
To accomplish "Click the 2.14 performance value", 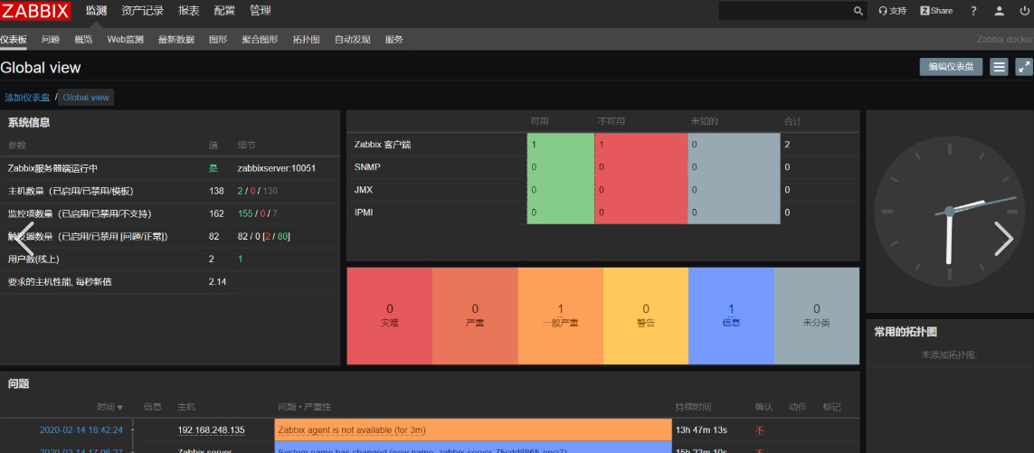I will tap(218, 281).
